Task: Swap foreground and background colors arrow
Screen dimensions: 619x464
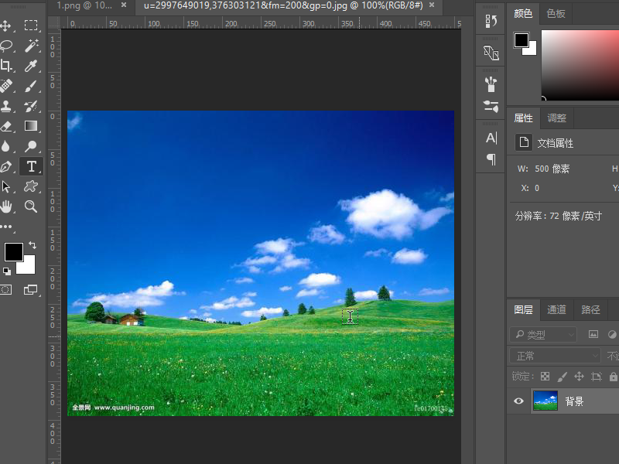Action: click(x=32, y=245)
